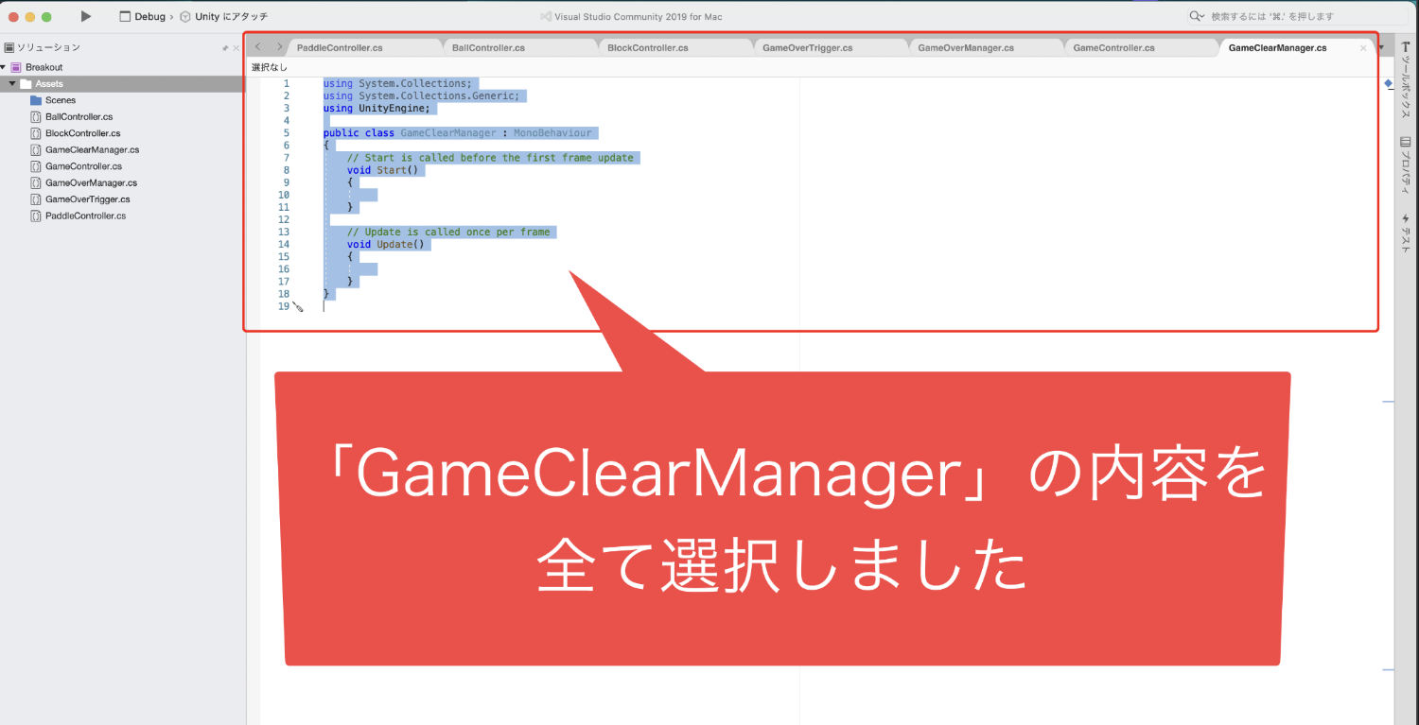This screenshot has width=1419, height=725.
Task: Click the MonoBehaviour base class name
Action: click(x=552, y=133)
